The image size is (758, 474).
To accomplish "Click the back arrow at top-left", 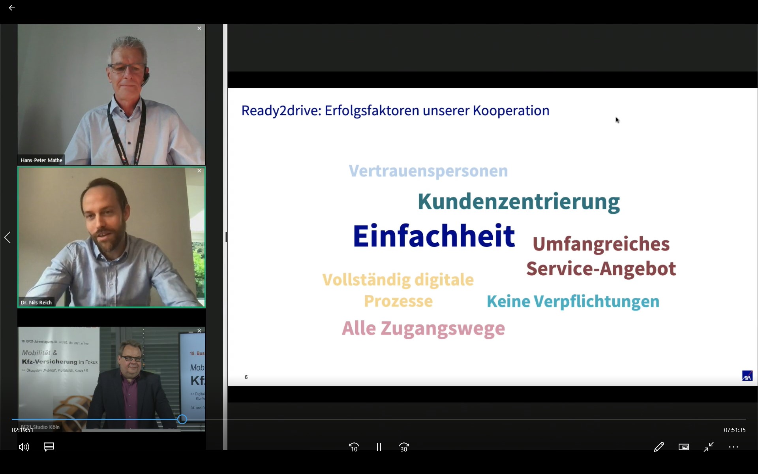I will point(12,8).
